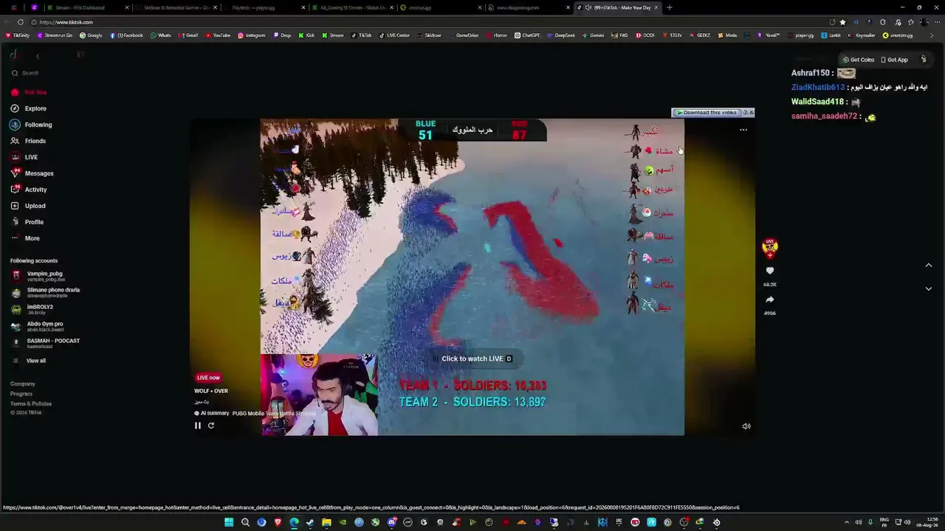Open the Kick bookmark
The width and height of the screenshot is (945, 531).
(x=307, y=35)
